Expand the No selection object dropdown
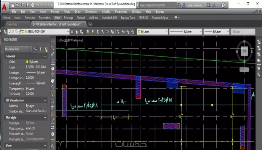 pos(31,49)
